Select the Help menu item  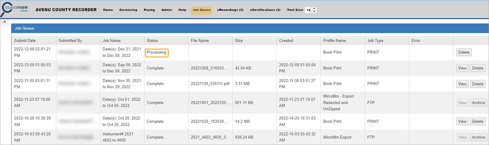coord(182,10)
